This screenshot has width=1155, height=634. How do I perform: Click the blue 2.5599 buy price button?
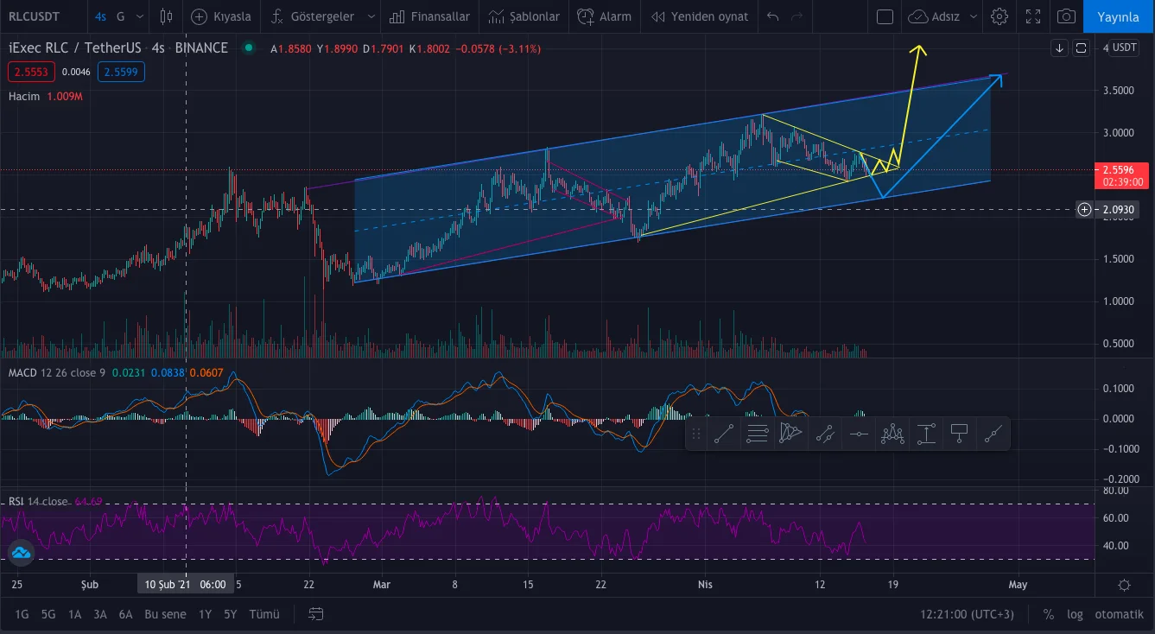coord(121,72)
